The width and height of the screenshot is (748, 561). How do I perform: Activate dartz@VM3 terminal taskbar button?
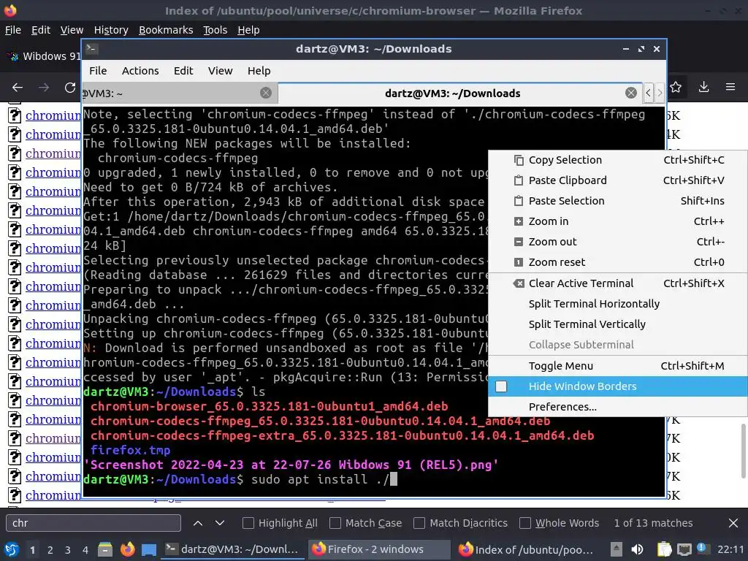tap(232, 549)
